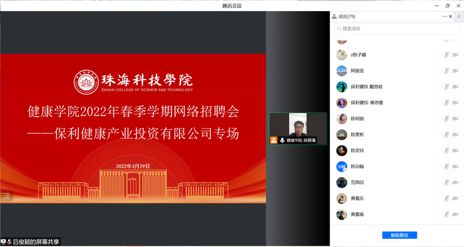Screen dimensions: 464x247
Task: Click the 腾讯会议 window title
Action: 232,6
